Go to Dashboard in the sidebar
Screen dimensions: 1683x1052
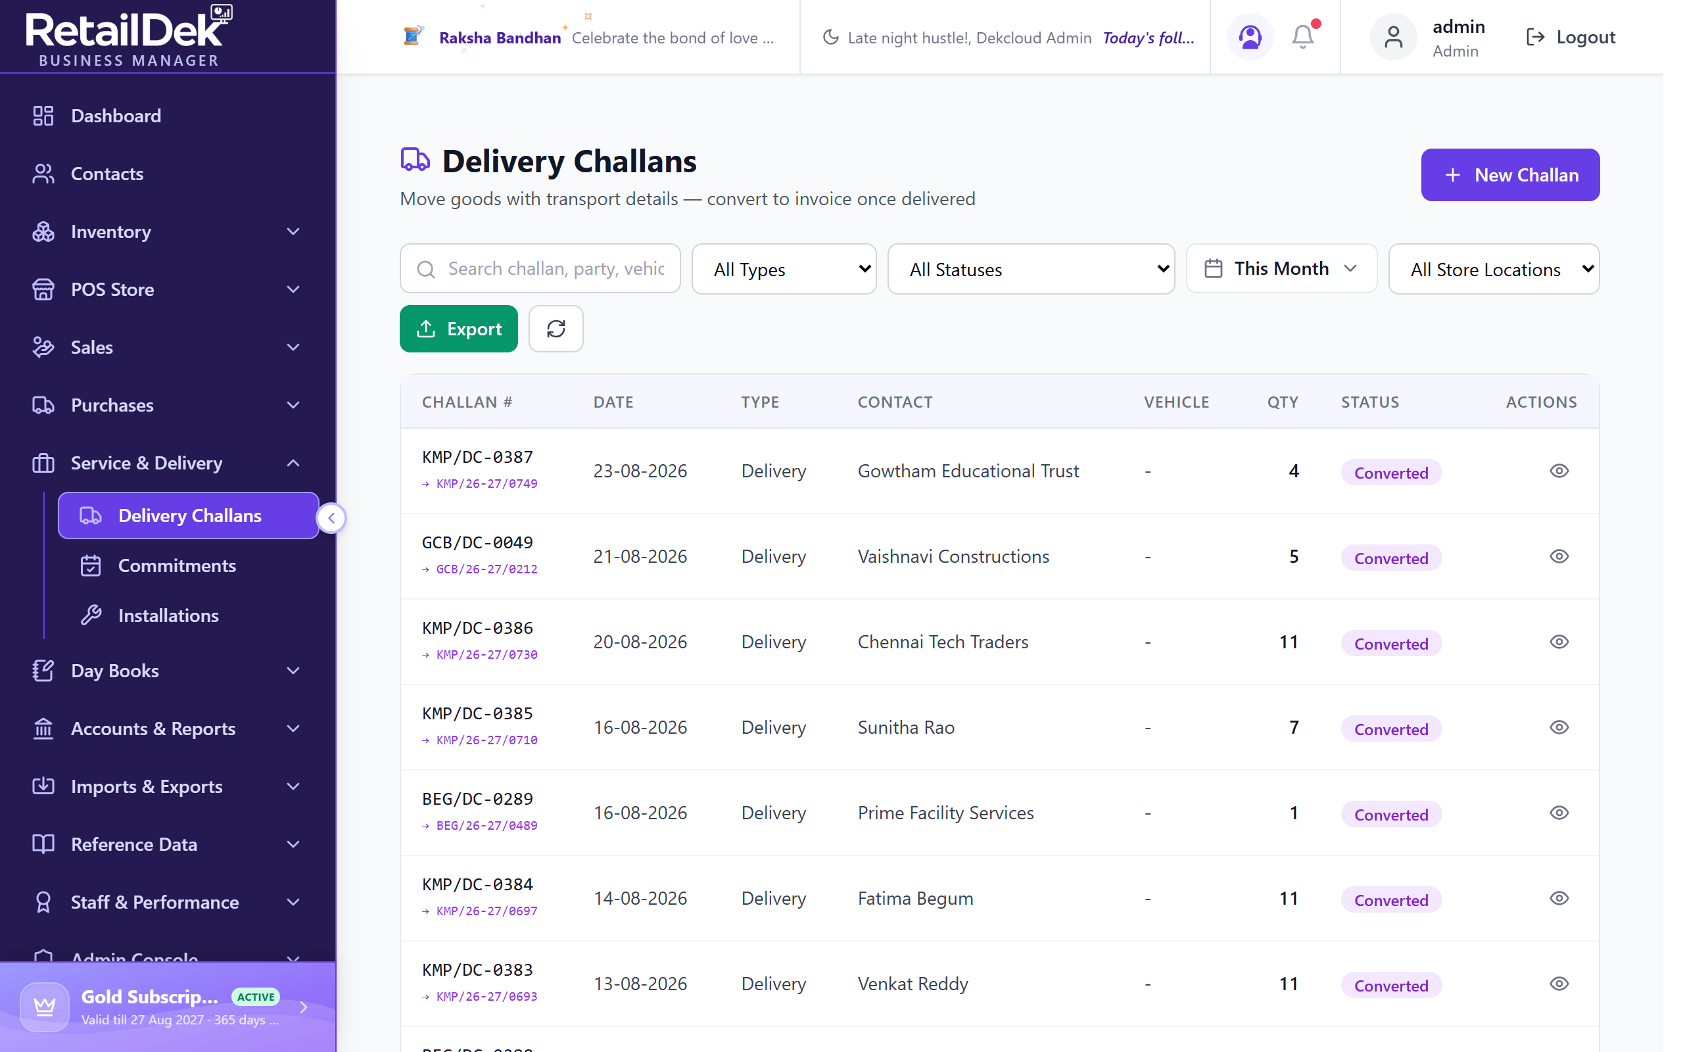167,116
